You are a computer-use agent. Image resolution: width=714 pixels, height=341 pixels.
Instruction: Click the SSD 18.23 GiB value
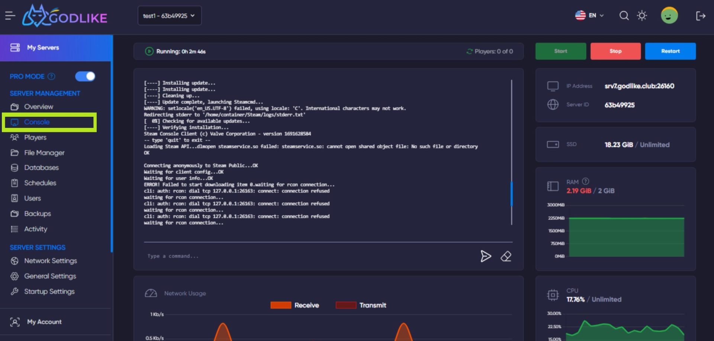click(x=618, y=145)
